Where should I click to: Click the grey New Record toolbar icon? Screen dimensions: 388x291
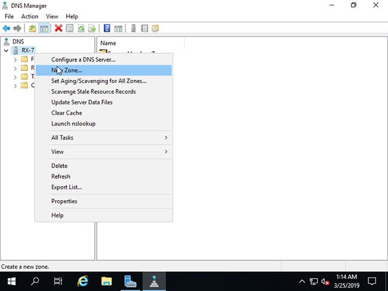click(x=144, y=29)
